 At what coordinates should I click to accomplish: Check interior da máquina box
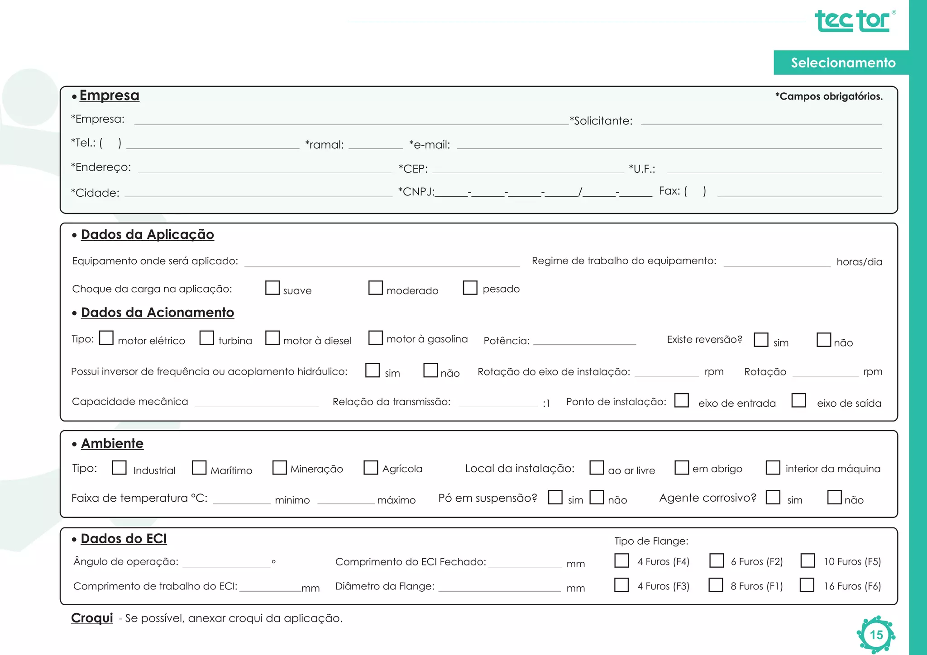click(773, 468)
